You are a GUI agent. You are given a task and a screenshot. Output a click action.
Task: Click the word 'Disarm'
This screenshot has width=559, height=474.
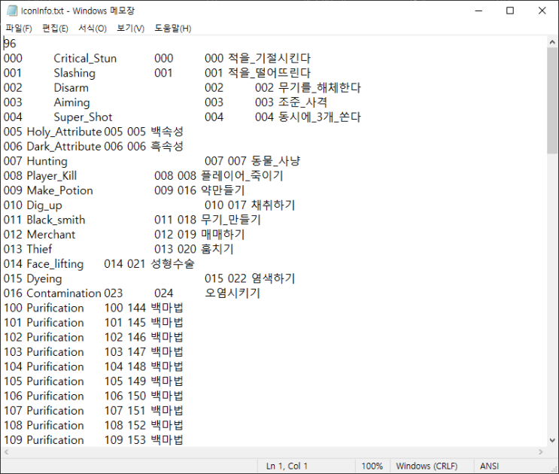click(x=71, y=88)
